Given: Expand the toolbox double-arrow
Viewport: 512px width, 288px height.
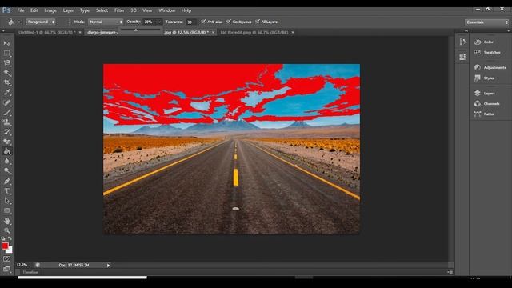Looking at the screenshot, I should (x=3, y=31).
